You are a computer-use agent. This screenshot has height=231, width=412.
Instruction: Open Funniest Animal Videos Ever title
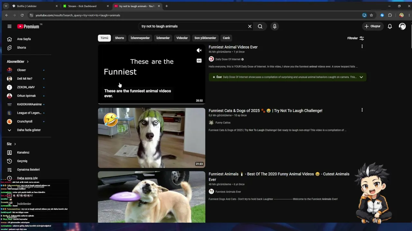[x=233, y=47]
